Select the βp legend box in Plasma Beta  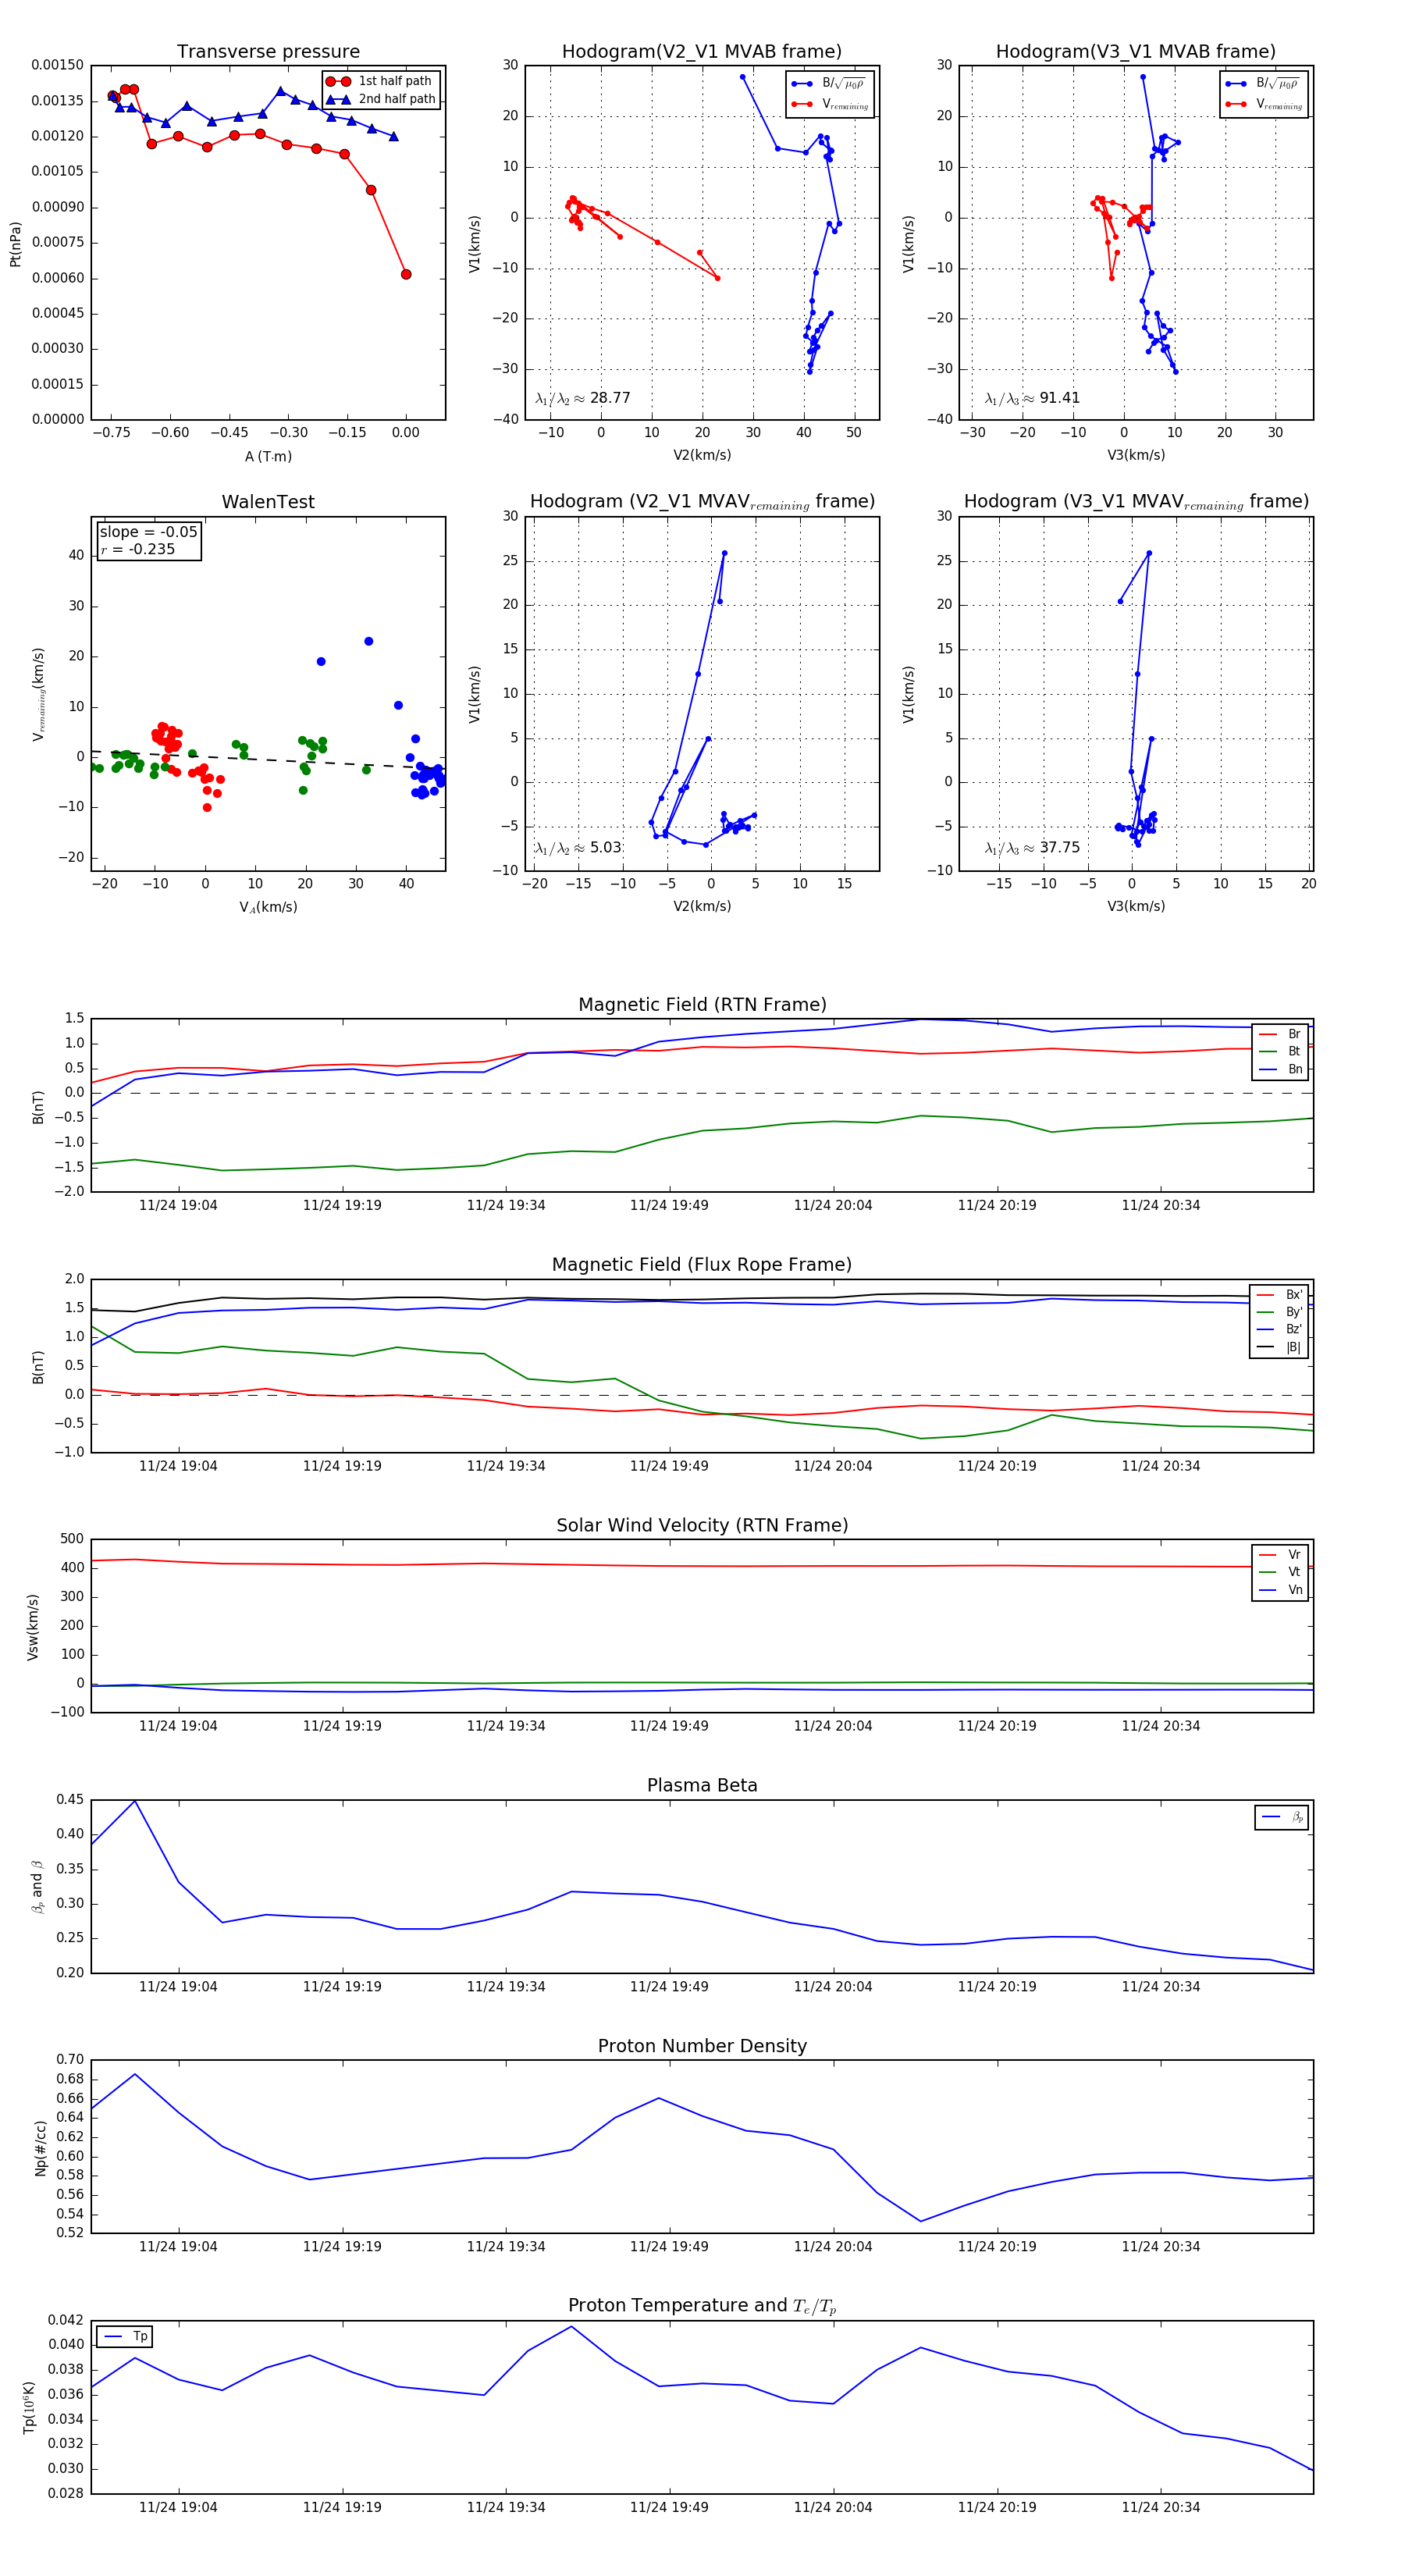(1282, 1818)
